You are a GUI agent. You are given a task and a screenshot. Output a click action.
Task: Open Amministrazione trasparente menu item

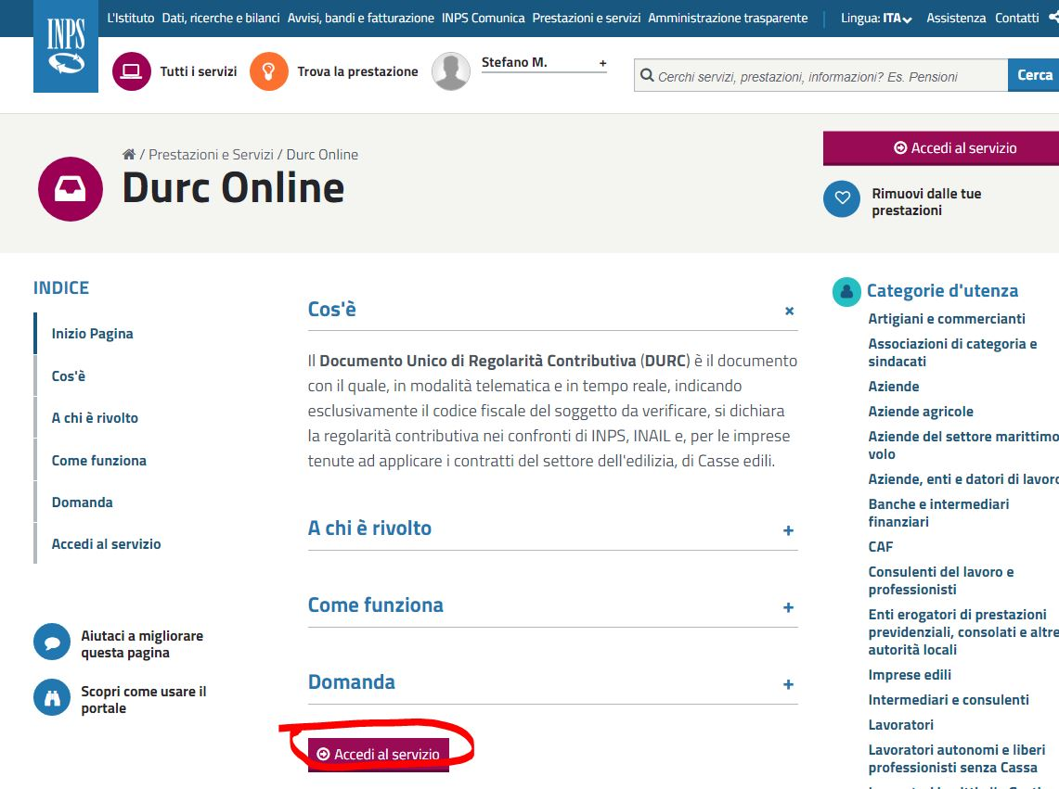[728, 19]
